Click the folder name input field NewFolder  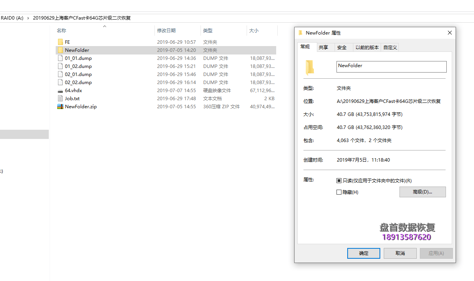pyautogui.click(x=391, y=67)
